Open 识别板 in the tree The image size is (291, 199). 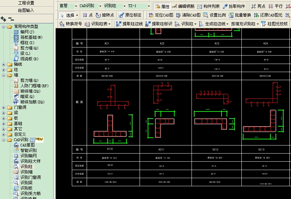point(26,188)
